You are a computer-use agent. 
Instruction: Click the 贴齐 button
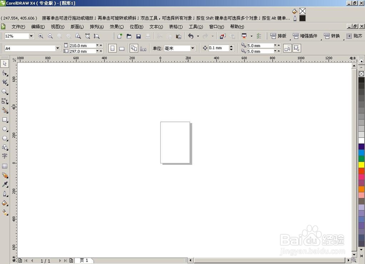pyautogui.click(x=354, y=36)
